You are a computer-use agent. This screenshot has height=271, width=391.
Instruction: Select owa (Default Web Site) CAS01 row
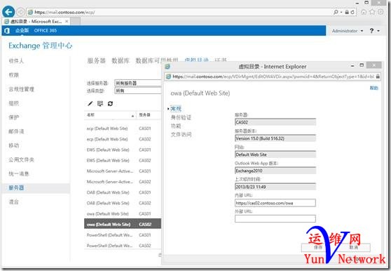(123, 214)
